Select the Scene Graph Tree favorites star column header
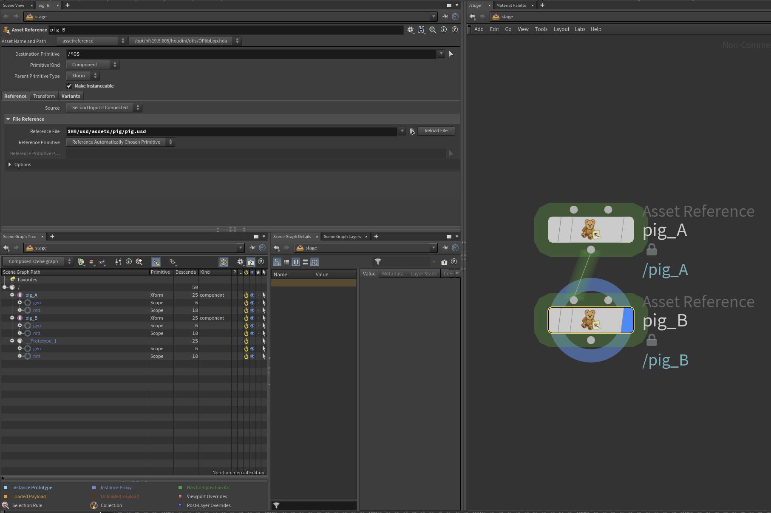This screenshot has width=771, height=513. (x=258, y=272)
